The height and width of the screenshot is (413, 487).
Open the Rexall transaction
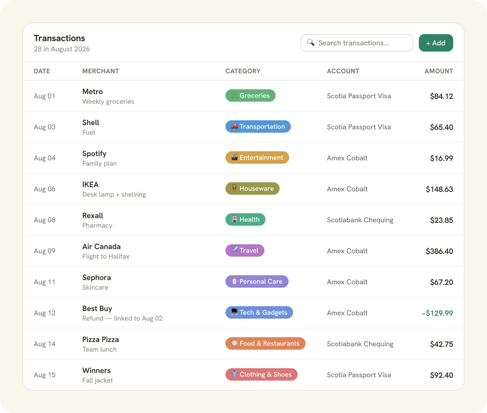pos(243,220)
